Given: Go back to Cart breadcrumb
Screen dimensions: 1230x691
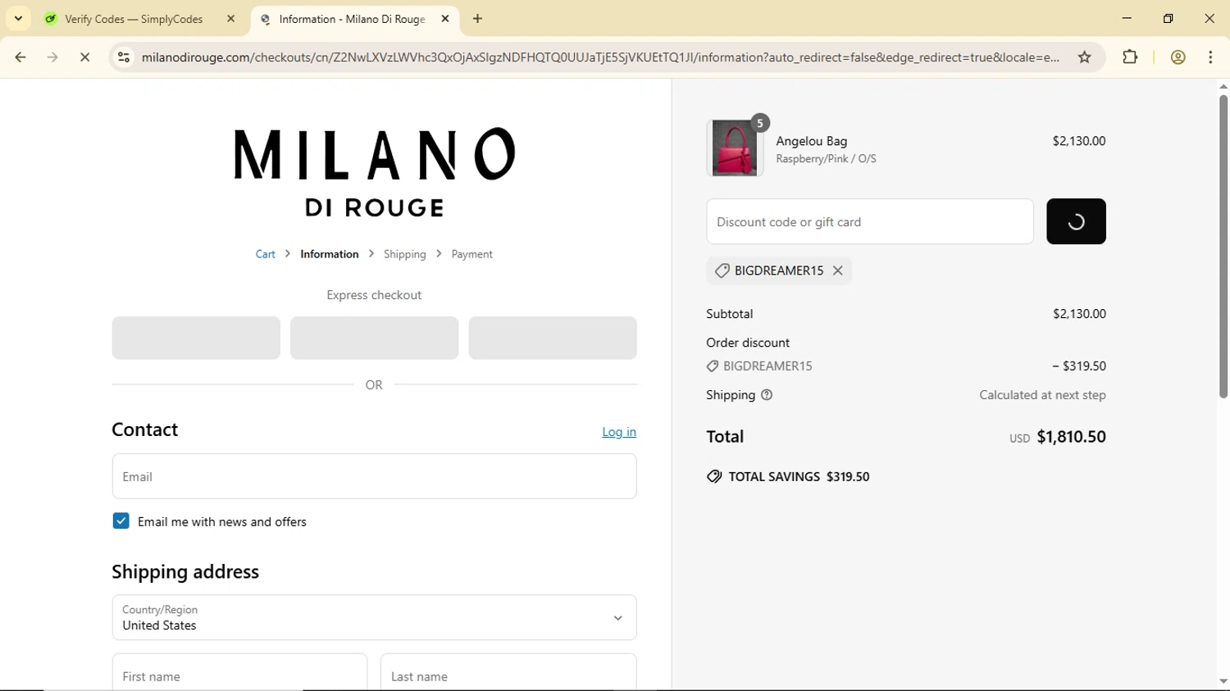Looking at the screenshot, I should (266, 254).
